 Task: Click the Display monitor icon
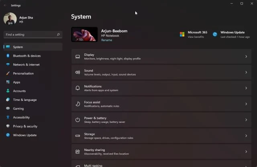pyautogui.click(x=78, y=57)
